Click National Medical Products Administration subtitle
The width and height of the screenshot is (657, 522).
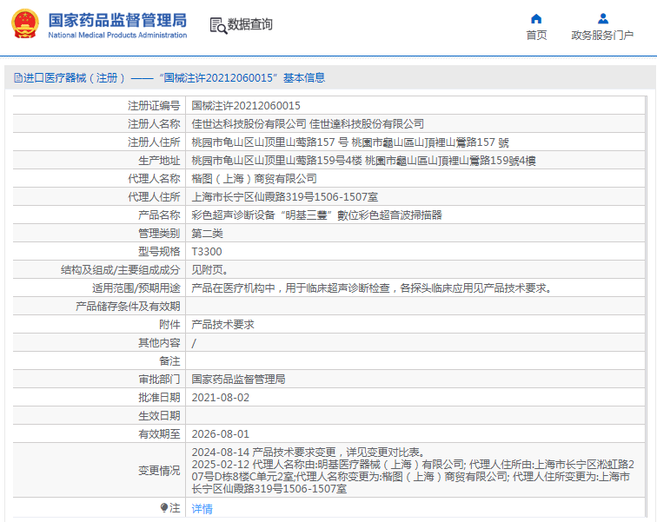point(117,35)
